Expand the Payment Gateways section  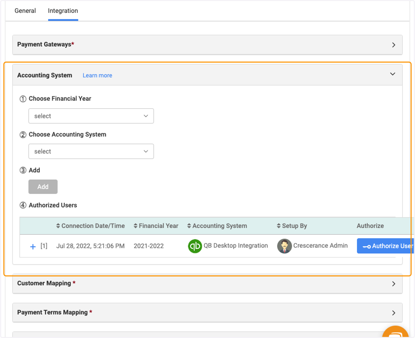coord(394,45)
